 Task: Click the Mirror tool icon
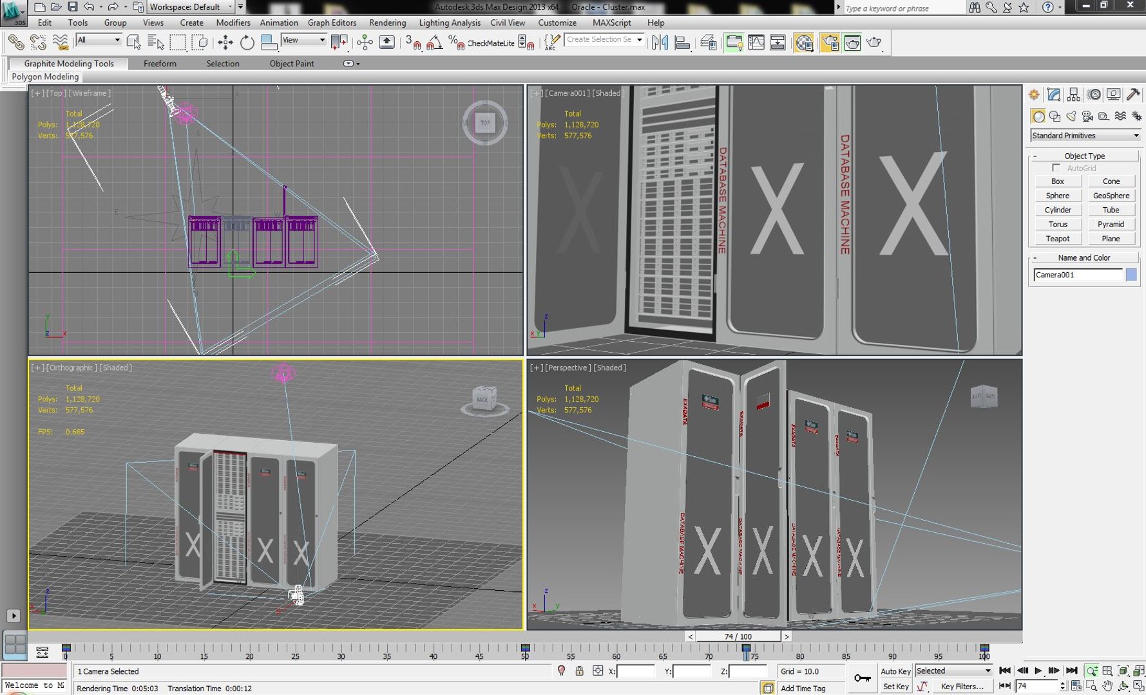coord(660,43)
